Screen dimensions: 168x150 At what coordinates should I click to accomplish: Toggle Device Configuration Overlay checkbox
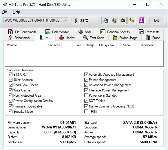coord(10,101)
